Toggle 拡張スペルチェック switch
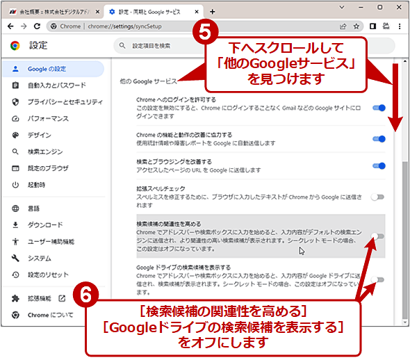Screen dimensions: 410x360 (x=377, y=197)
